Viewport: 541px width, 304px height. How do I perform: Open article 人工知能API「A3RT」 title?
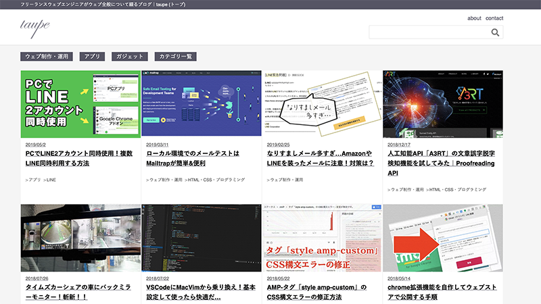point(442,163)
